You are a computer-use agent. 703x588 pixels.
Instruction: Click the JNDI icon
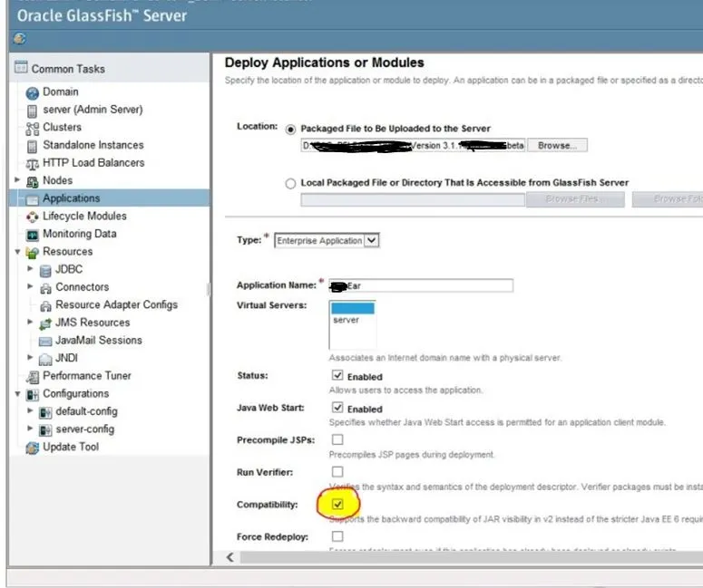click(45, 359)
